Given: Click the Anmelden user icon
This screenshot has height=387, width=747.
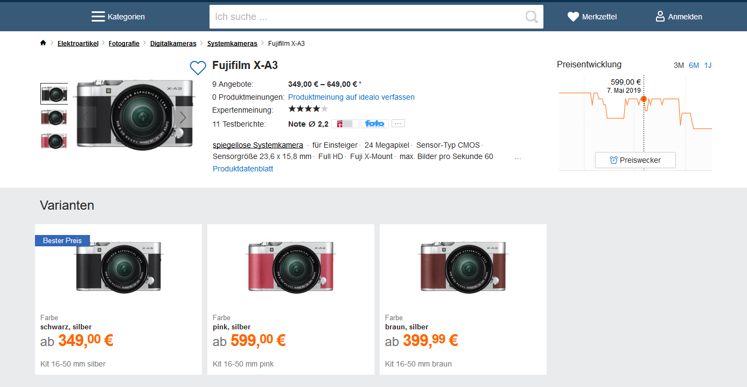Looking at the screenshot, I should tap(660, 17).
